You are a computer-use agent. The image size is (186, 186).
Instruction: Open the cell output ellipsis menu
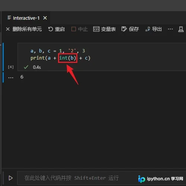tap(11, 78)
